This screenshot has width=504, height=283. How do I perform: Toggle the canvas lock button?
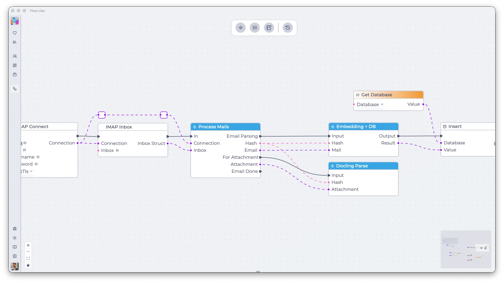coord(28,265)
